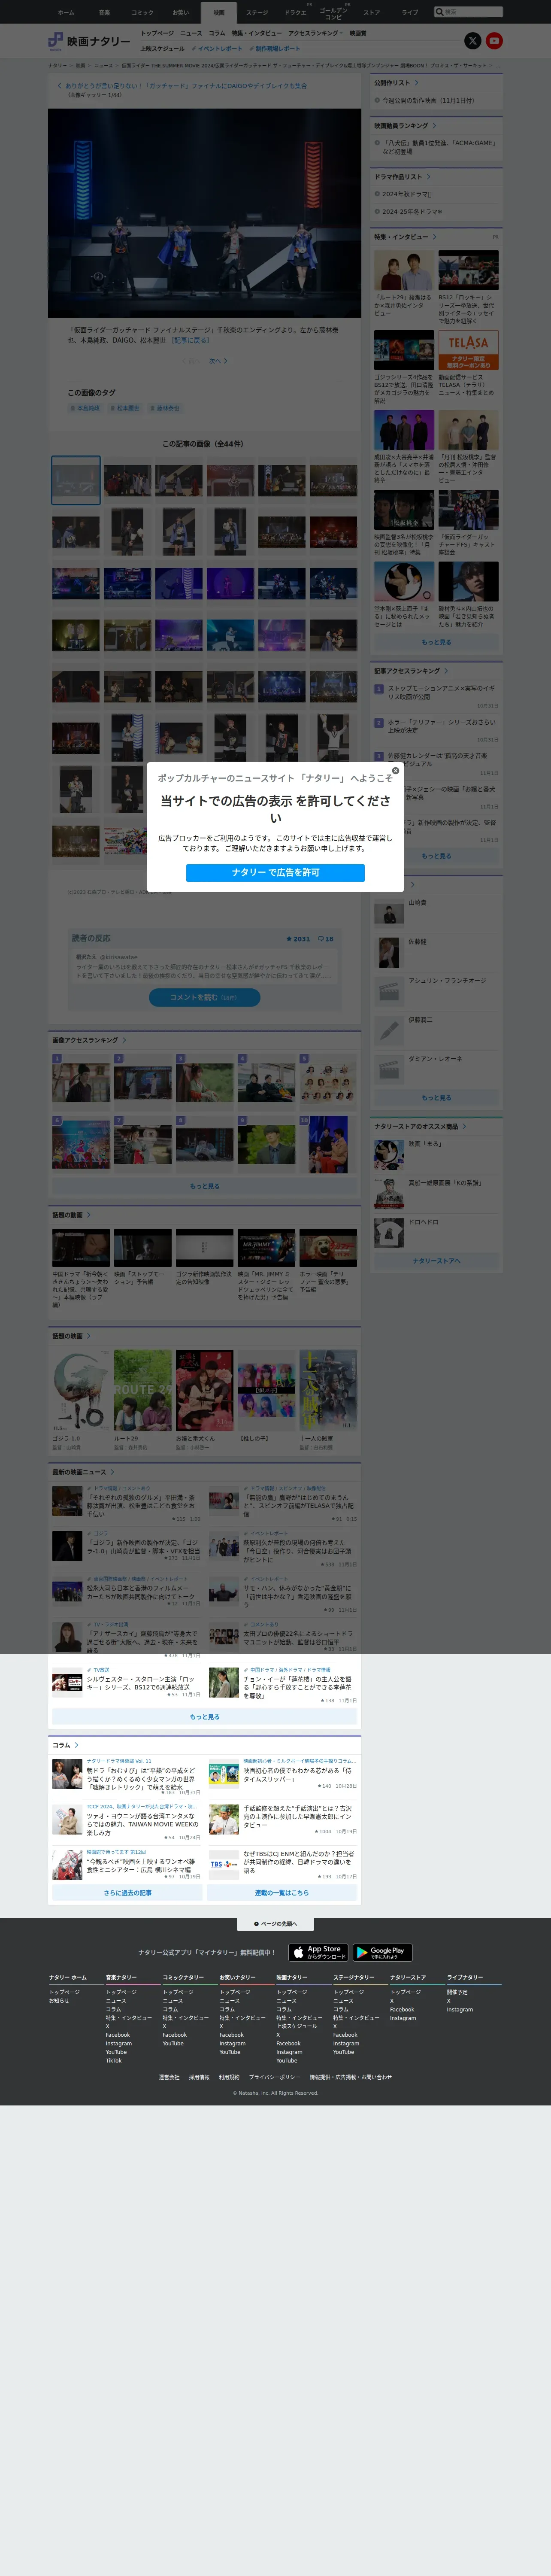Click the 記事に戻る link

pos(190,340)
